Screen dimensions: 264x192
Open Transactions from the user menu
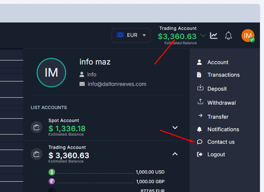point(223,75)
